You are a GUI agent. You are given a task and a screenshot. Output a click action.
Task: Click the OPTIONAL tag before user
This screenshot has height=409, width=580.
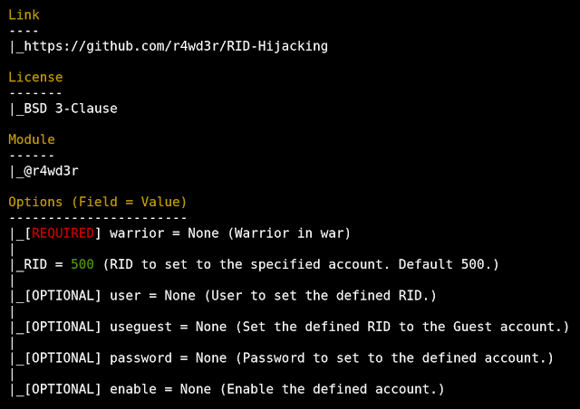pos(63,296)
